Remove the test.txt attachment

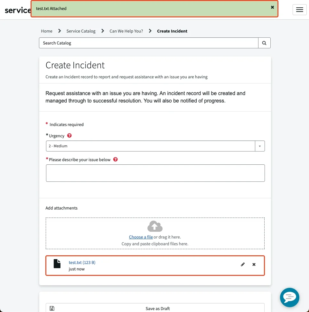(254, 265)
